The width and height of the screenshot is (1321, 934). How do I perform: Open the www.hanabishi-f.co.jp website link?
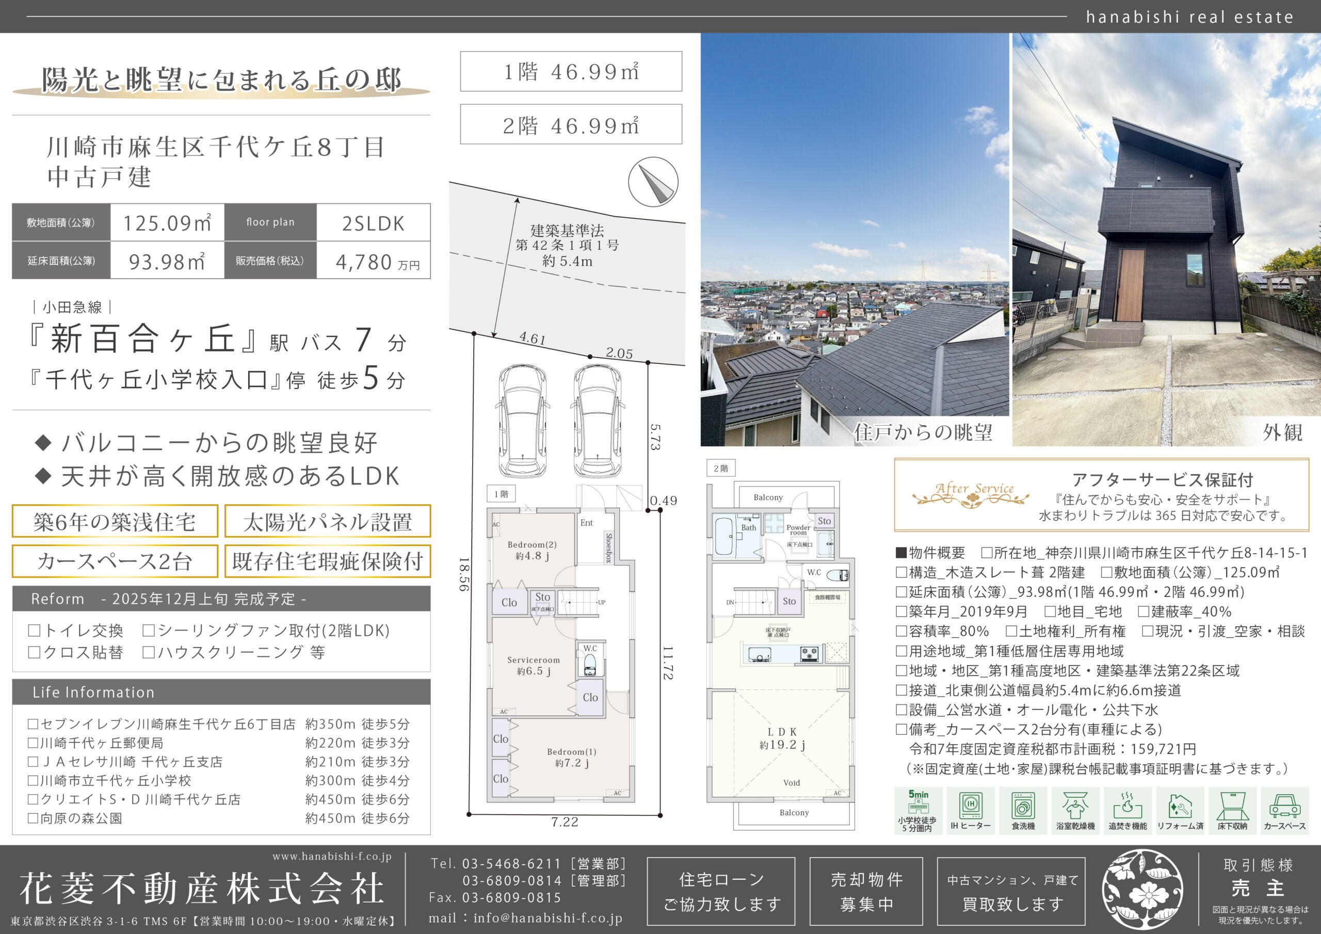click(x=332, y=856)
